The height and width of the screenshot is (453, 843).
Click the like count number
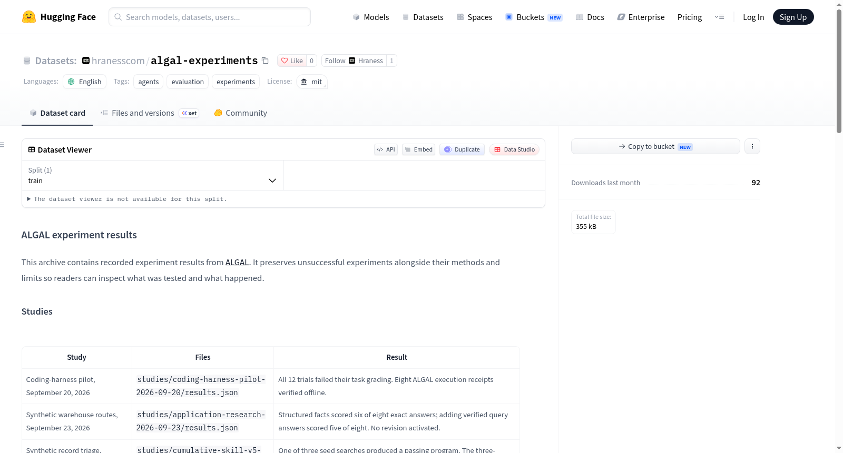point(311,61)
